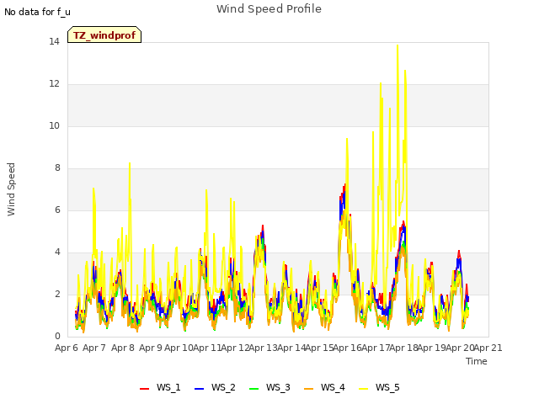Click the yellow WS_5 spike on Apr 8
The image size is (539, 404).
[130, 163]
